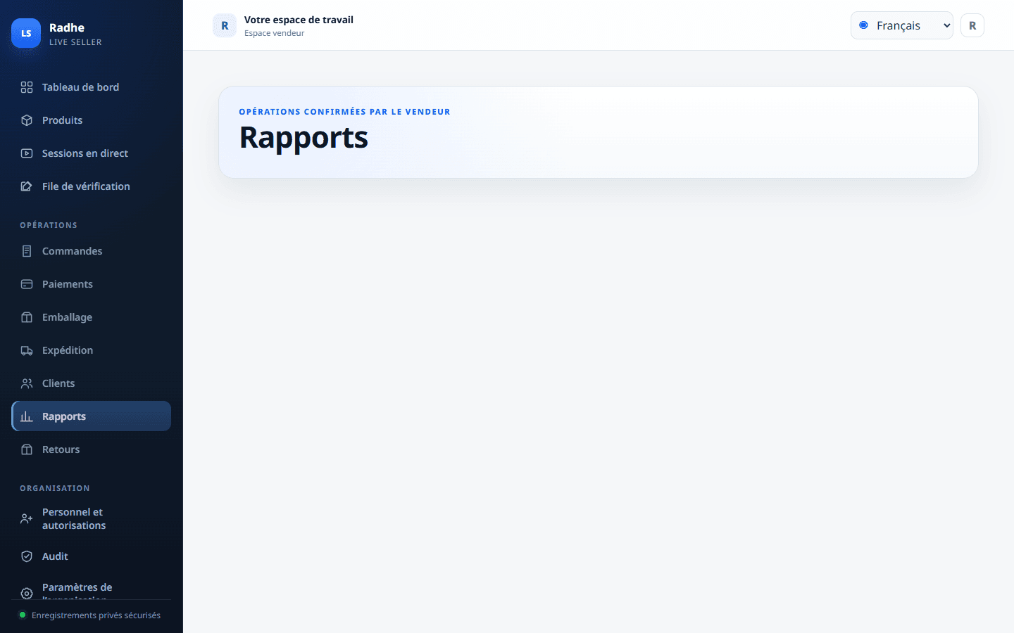The width and height of the screenshot is (1014, 633).
Task: Click the Audit shield icon
Action: 27,556
